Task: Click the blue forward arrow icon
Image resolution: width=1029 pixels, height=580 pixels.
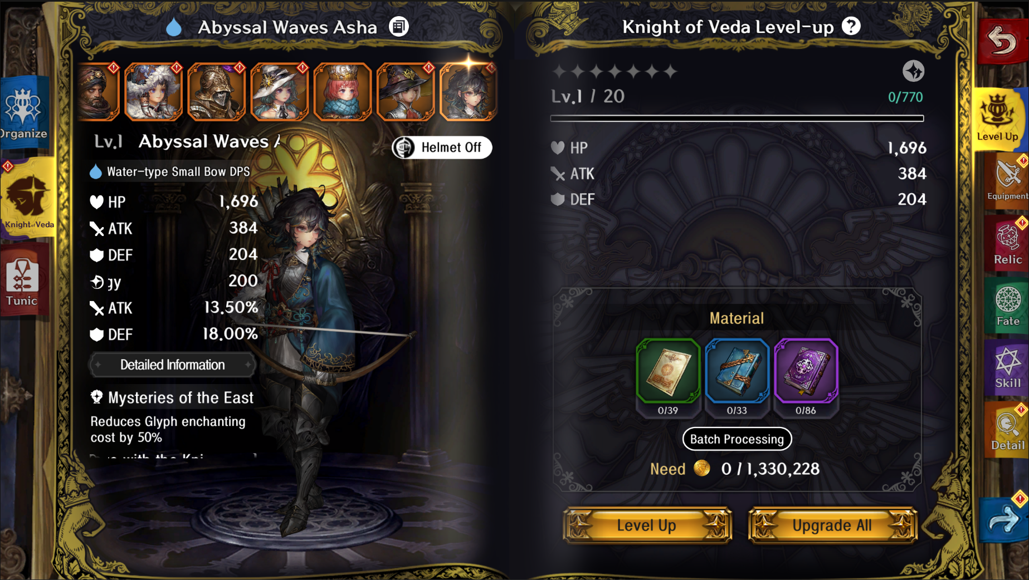Action: pos(1004,519)
